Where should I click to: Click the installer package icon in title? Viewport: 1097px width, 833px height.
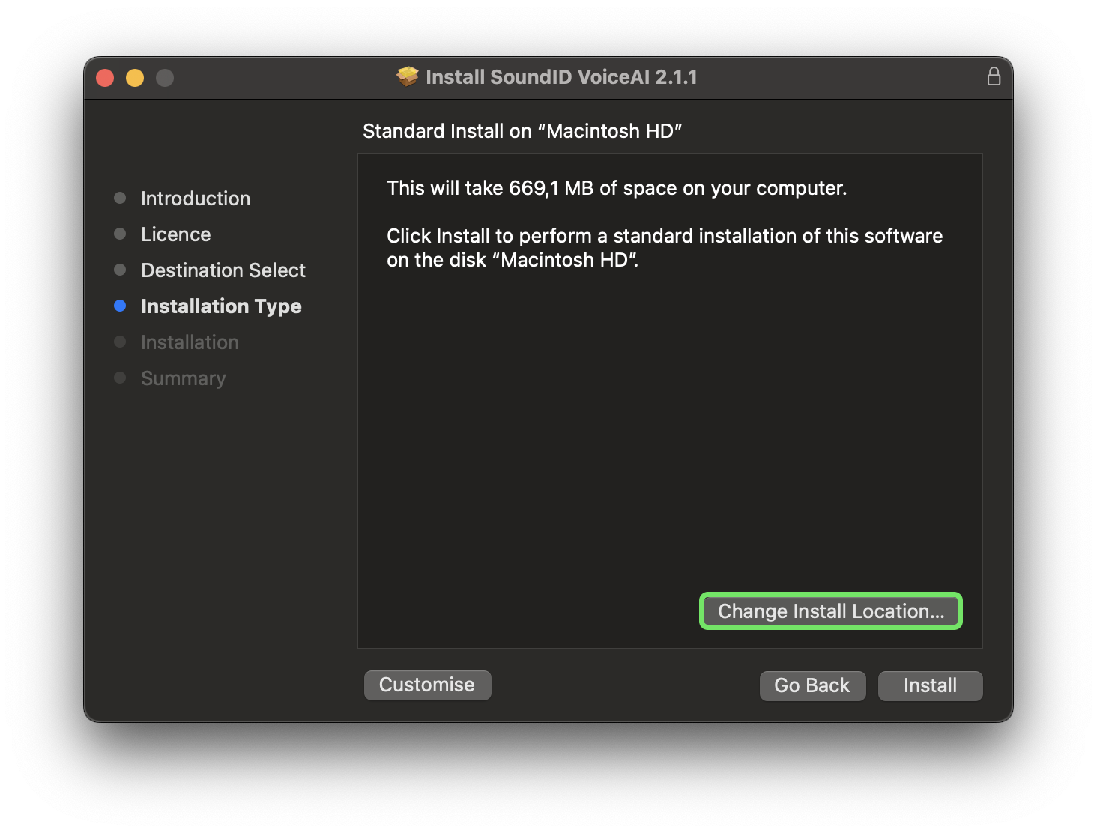pos(408,76)
